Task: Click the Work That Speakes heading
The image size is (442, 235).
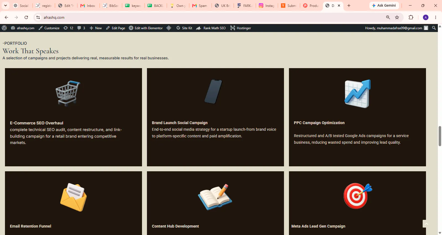Action: click(x=30, y=51)
